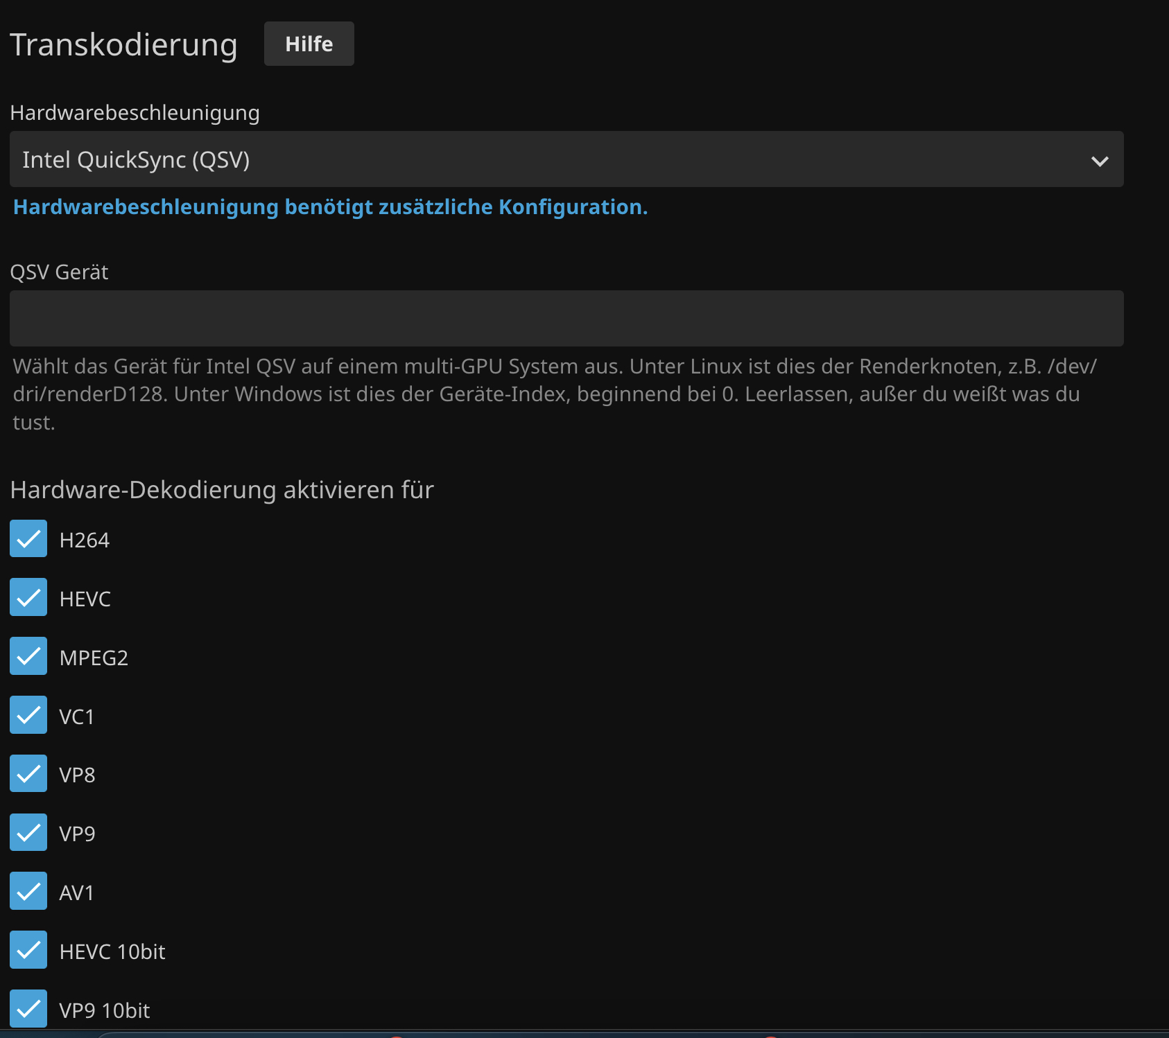This screenshot has width=1169, height=1038.
Task: Click the chevron arrow of the QuickSync dropdown
Action: coord(1100,161)
